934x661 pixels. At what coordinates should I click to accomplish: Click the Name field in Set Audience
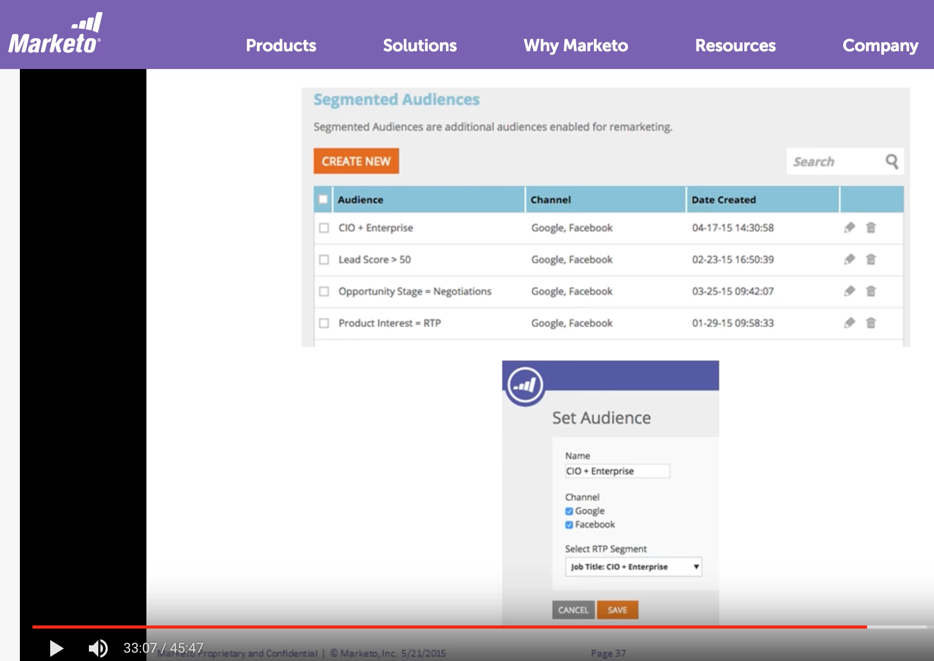tap(617, 471)
